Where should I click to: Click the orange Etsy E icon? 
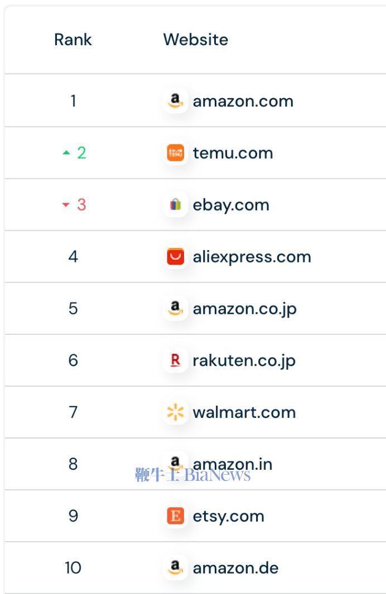tap(175, 515)
